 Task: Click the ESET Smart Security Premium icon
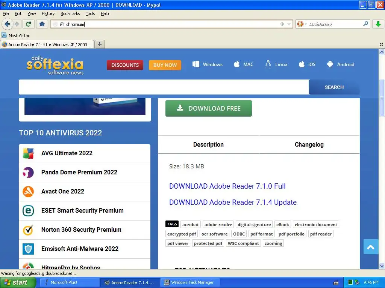pyautogui.click(x=28, y=211)
